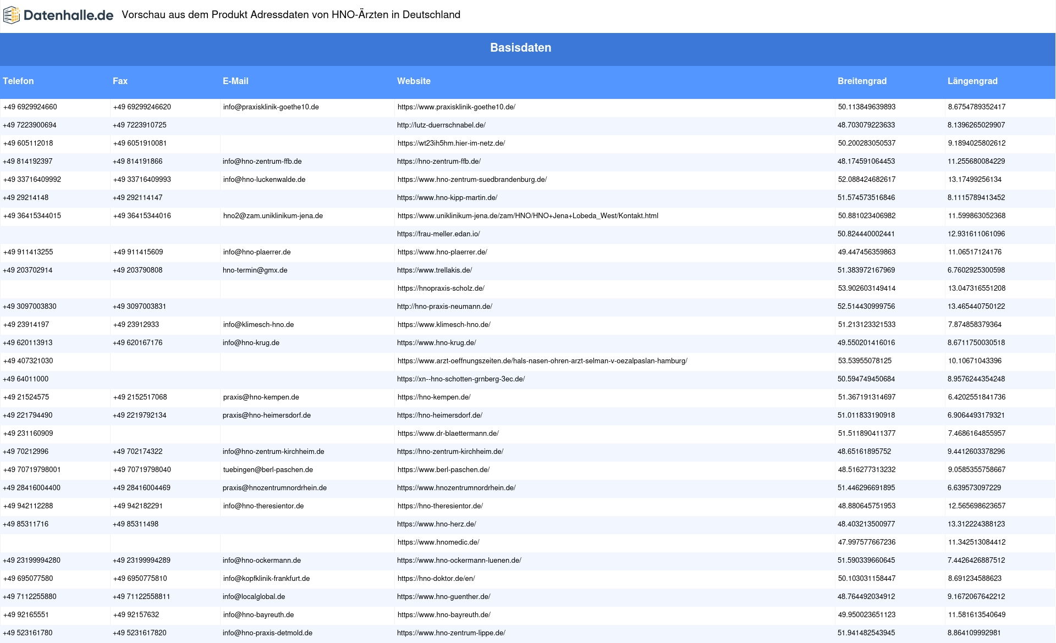Click longitude value 12.565698623657

click(x=977, y=506)
